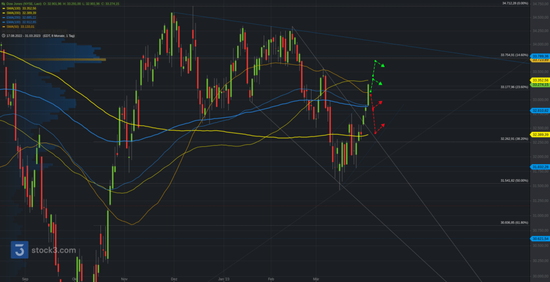This screenshot has width=550, height=282.
Task: Click the yellow 33.352,56 price tag
Action: tap(540, 80)
